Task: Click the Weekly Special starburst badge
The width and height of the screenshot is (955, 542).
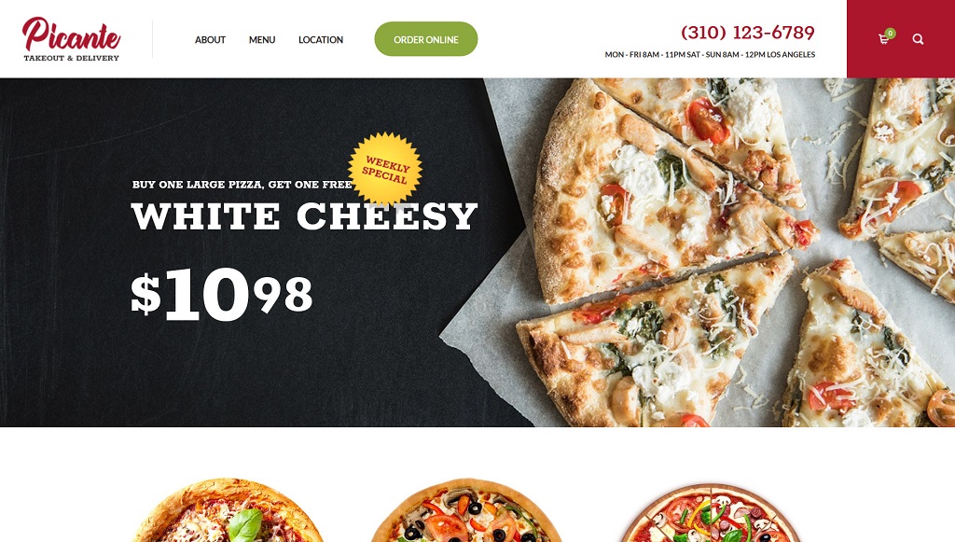Action: [385, 169]
